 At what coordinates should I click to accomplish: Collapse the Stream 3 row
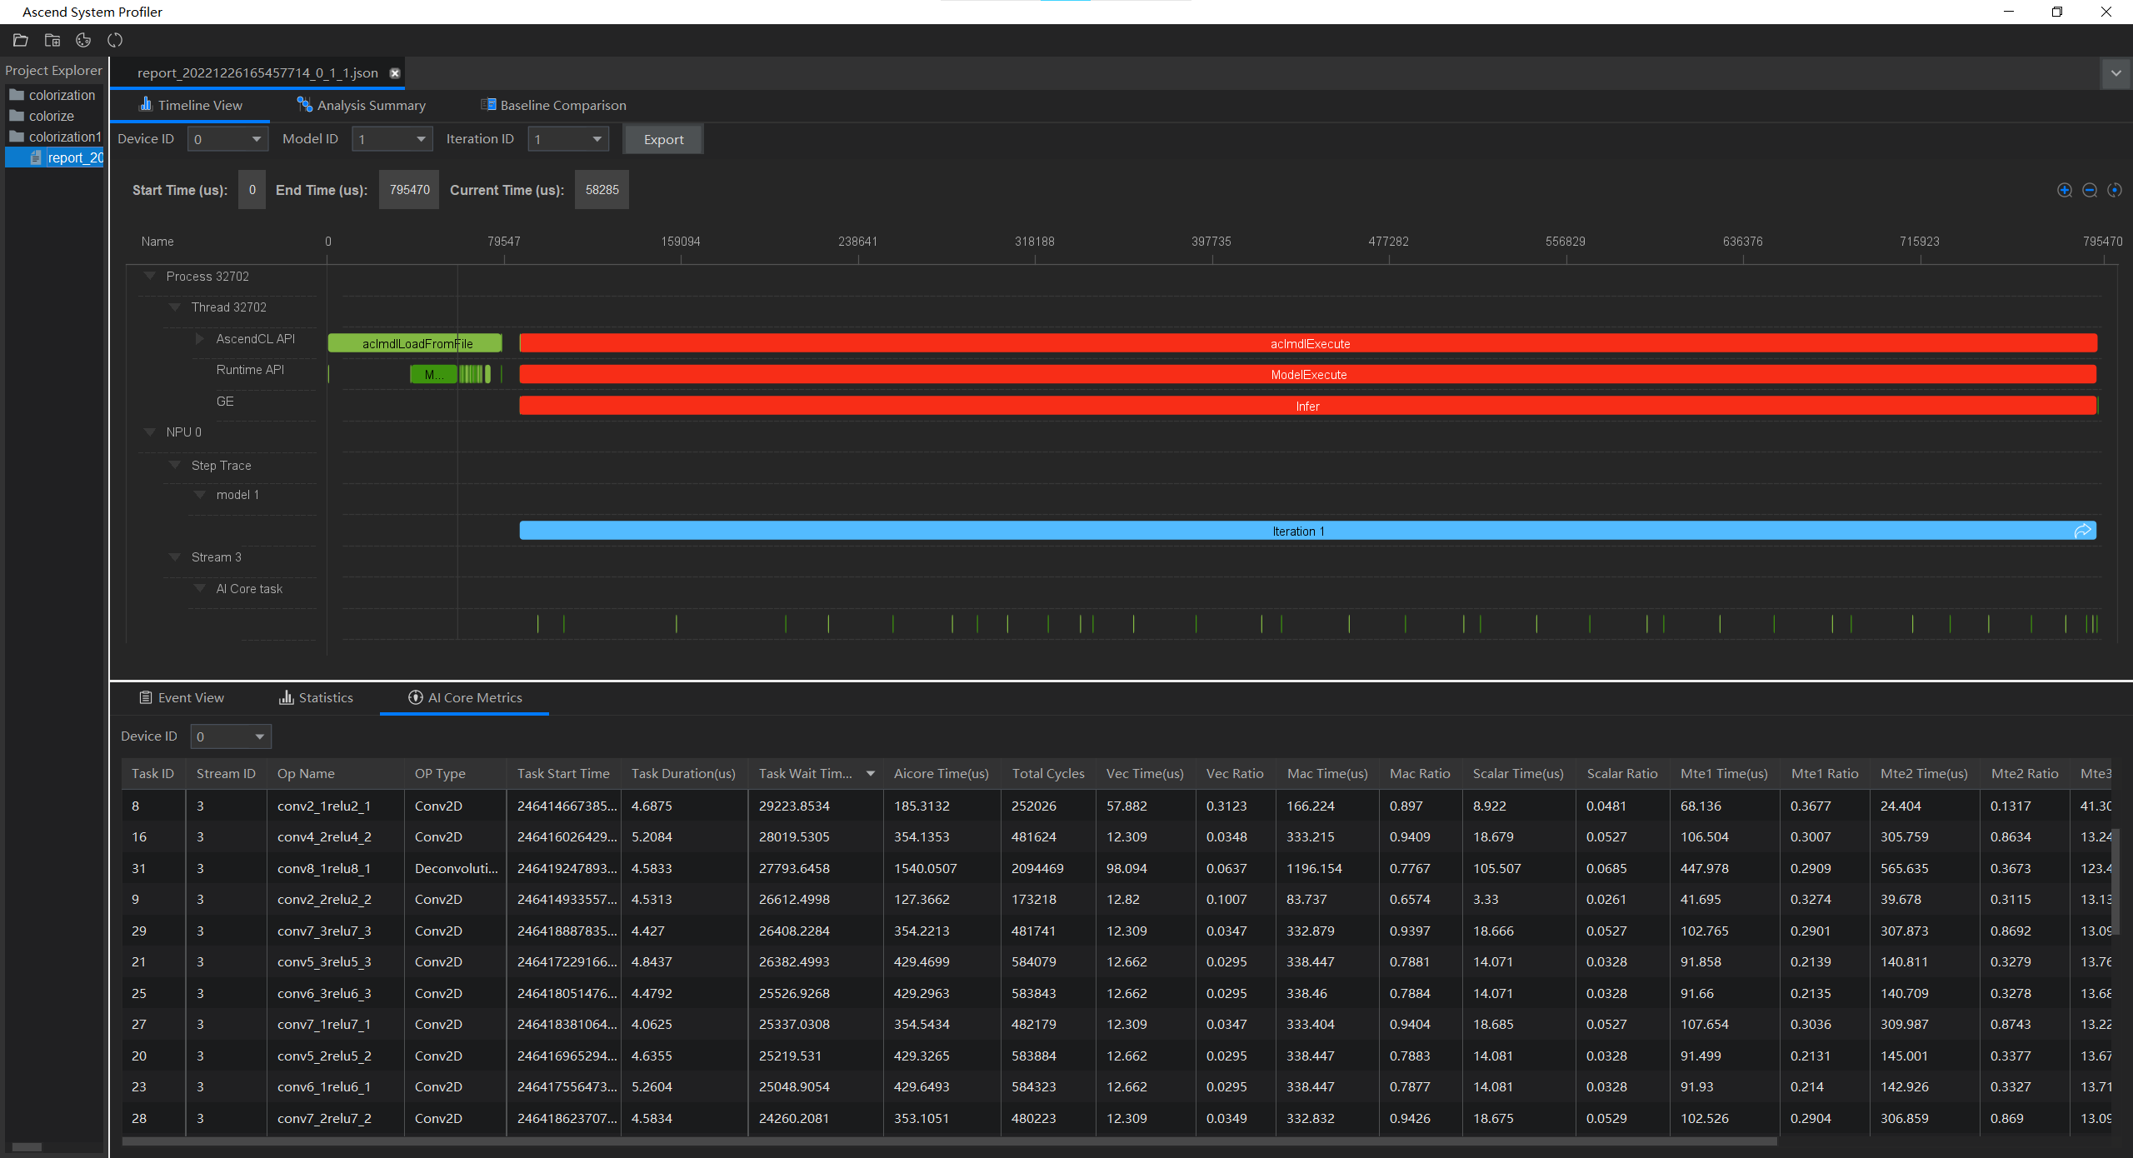(x=175, y=557)
